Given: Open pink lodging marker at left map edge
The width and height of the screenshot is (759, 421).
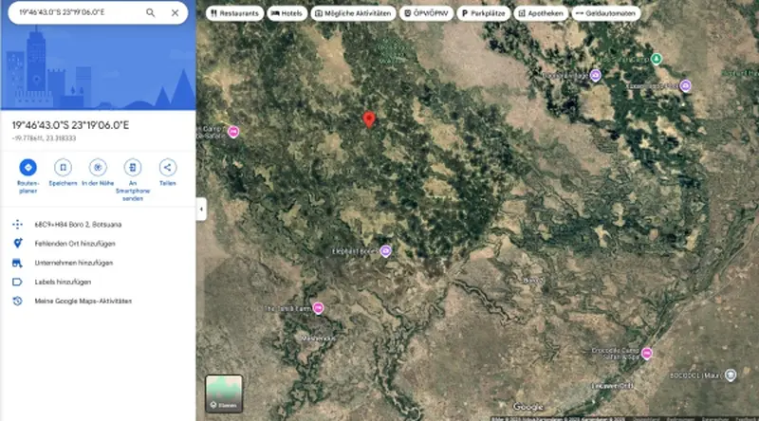Looking at the screenshot, I should coord(233,131).
